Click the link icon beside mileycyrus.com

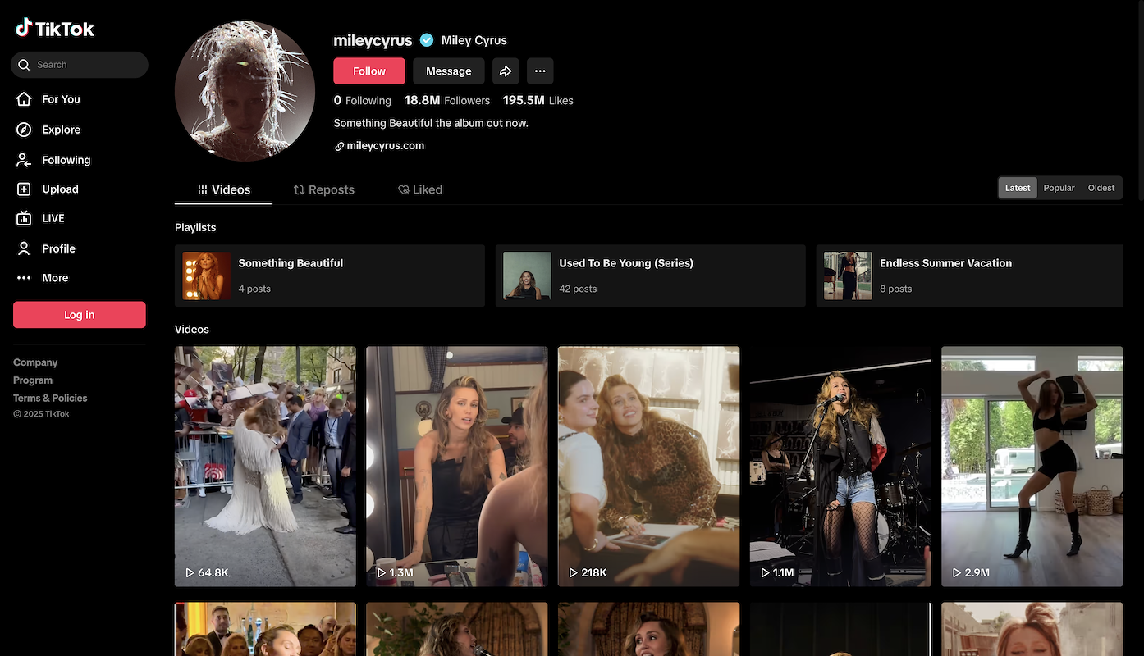point(339,146)
